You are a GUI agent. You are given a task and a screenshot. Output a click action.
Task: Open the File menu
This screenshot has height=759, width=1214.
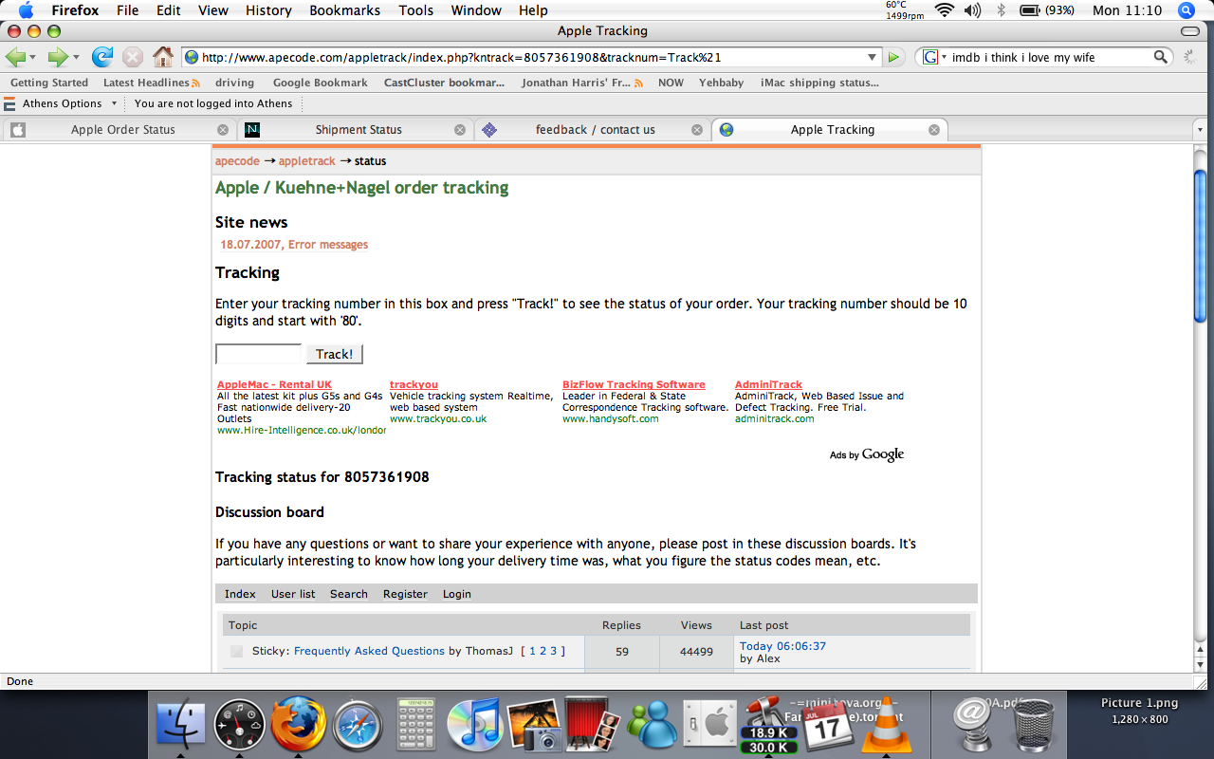click(127, 10)
